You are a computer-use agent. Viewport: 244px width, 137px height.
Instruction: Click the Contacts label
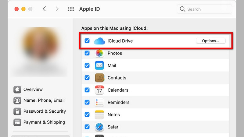click(x=117, y=78)
